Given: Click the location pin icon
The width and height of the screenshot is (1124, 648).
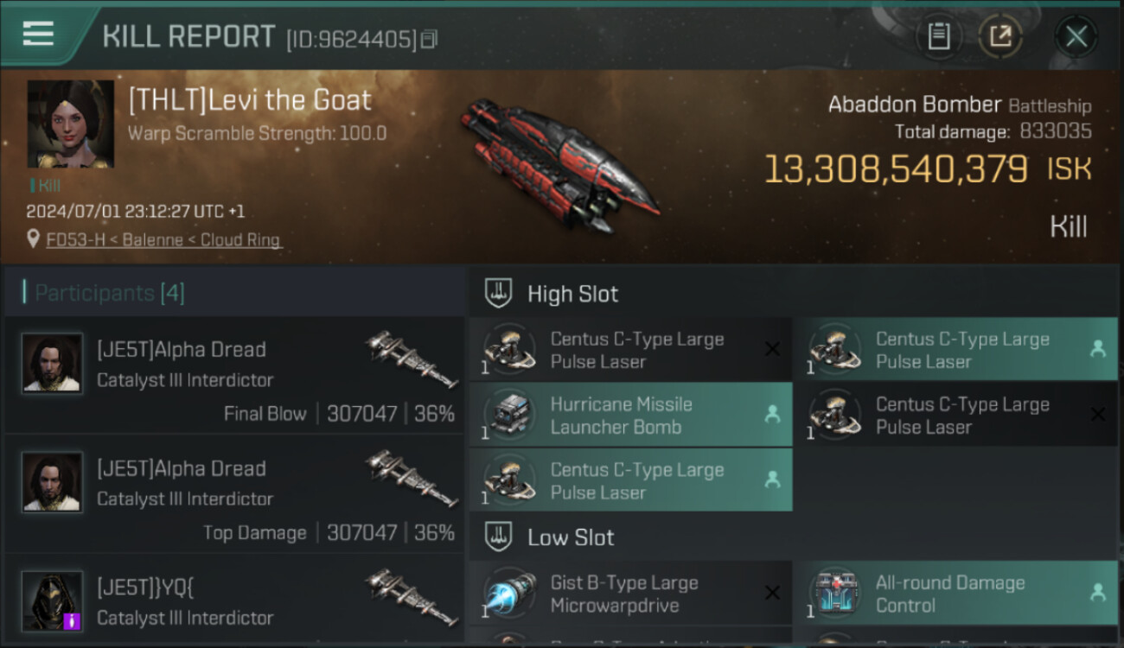Looking at the screenshot, I should tap(34, 239).
